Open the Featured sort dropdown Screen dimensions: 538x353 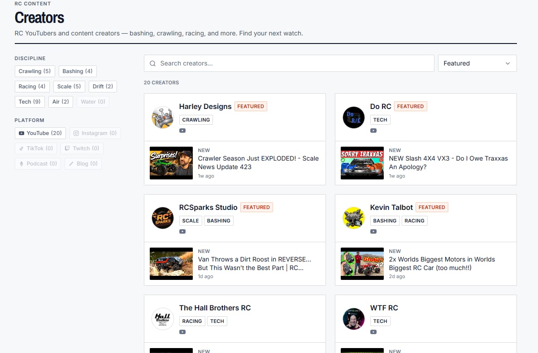pos(477,63)
